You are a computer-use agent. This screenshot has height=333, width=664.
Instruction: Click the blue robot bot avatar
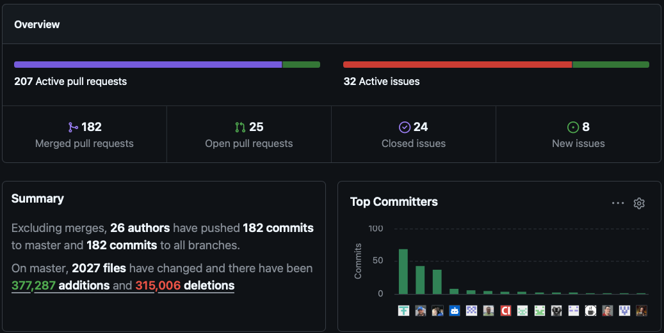(455, 311)
